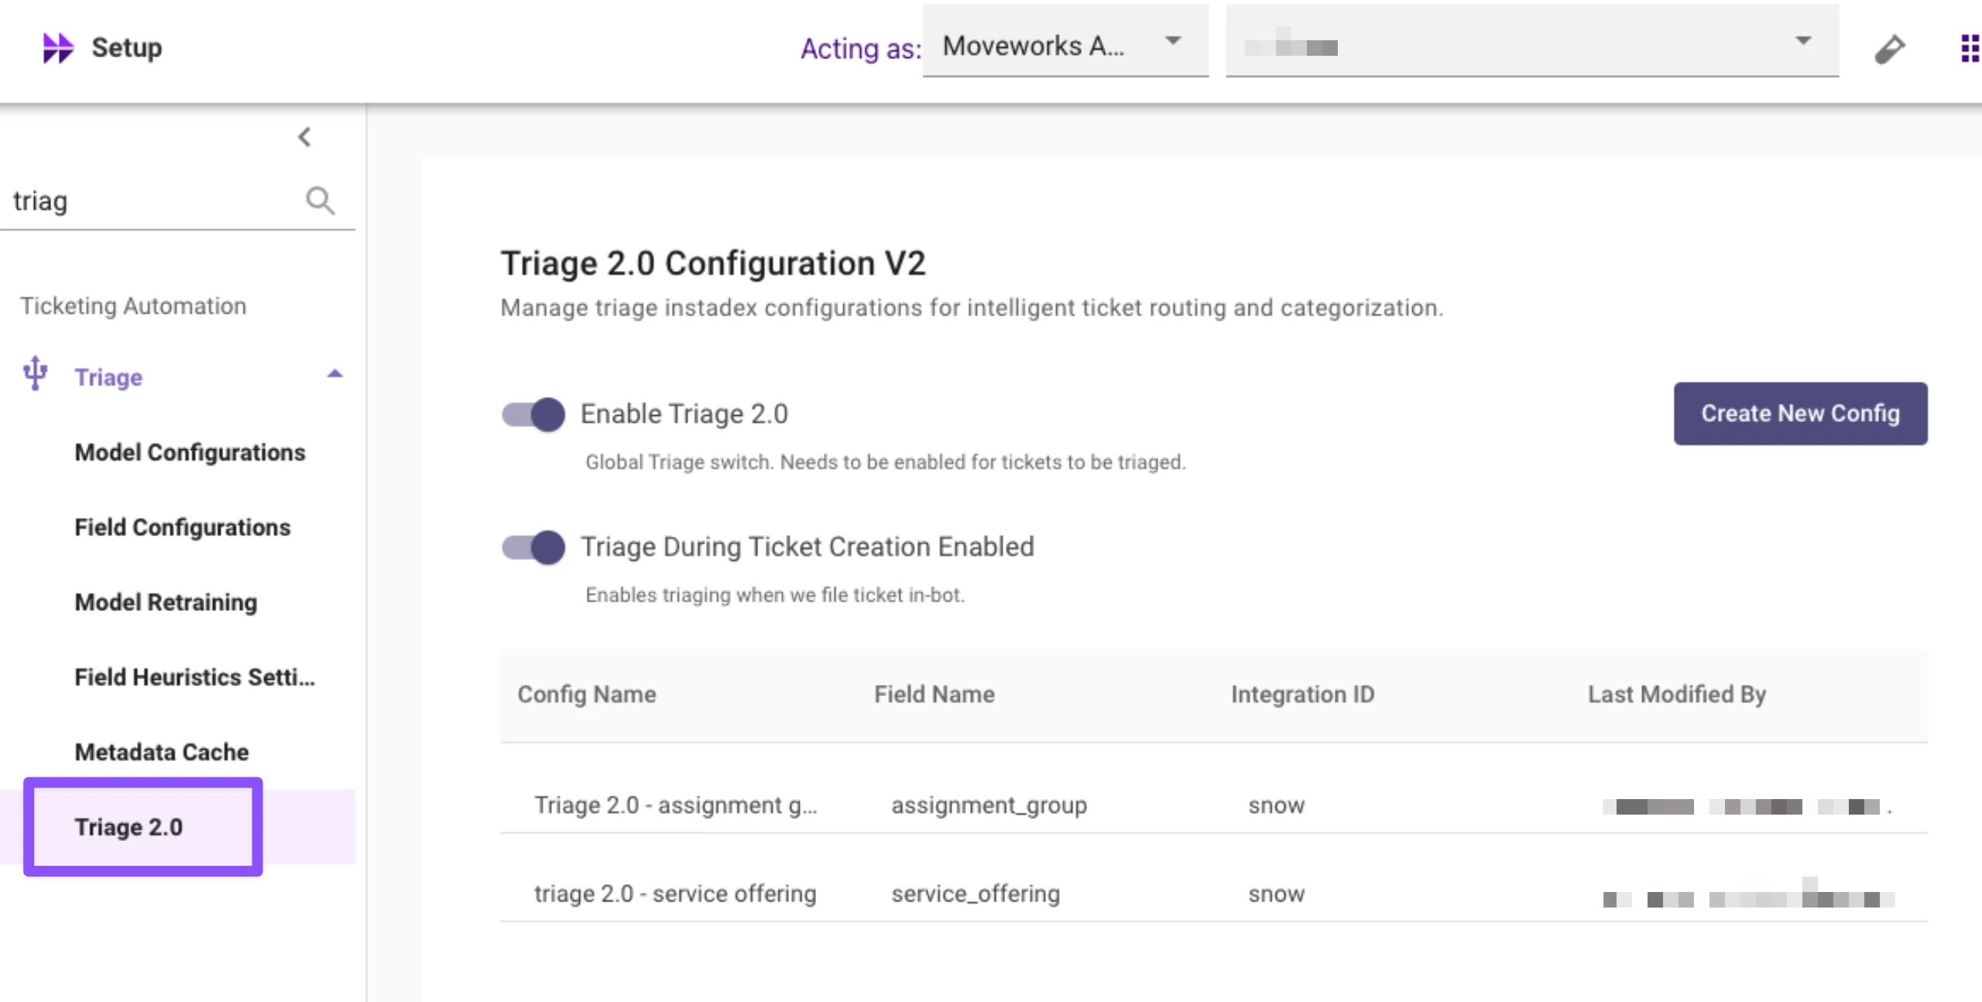Select Model Retraining in the sidebar

166,602
